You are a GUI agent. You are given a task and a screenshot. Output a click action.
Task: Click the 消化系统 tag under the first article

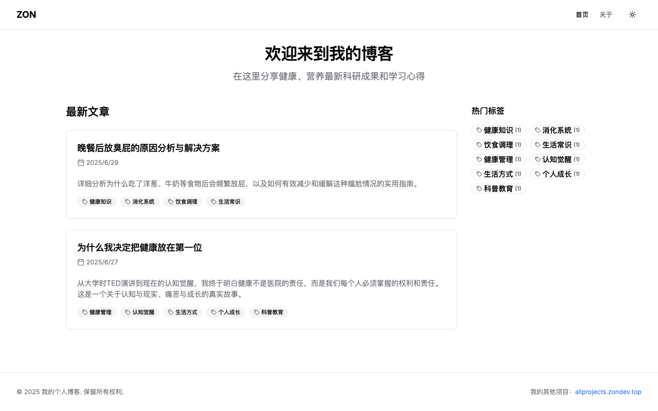[140, 201]
